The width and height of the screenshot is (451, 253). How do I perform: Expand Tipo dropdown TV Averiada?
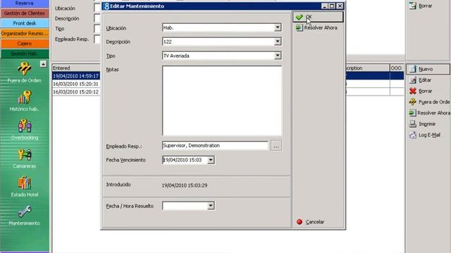click(x=278, y=56)
